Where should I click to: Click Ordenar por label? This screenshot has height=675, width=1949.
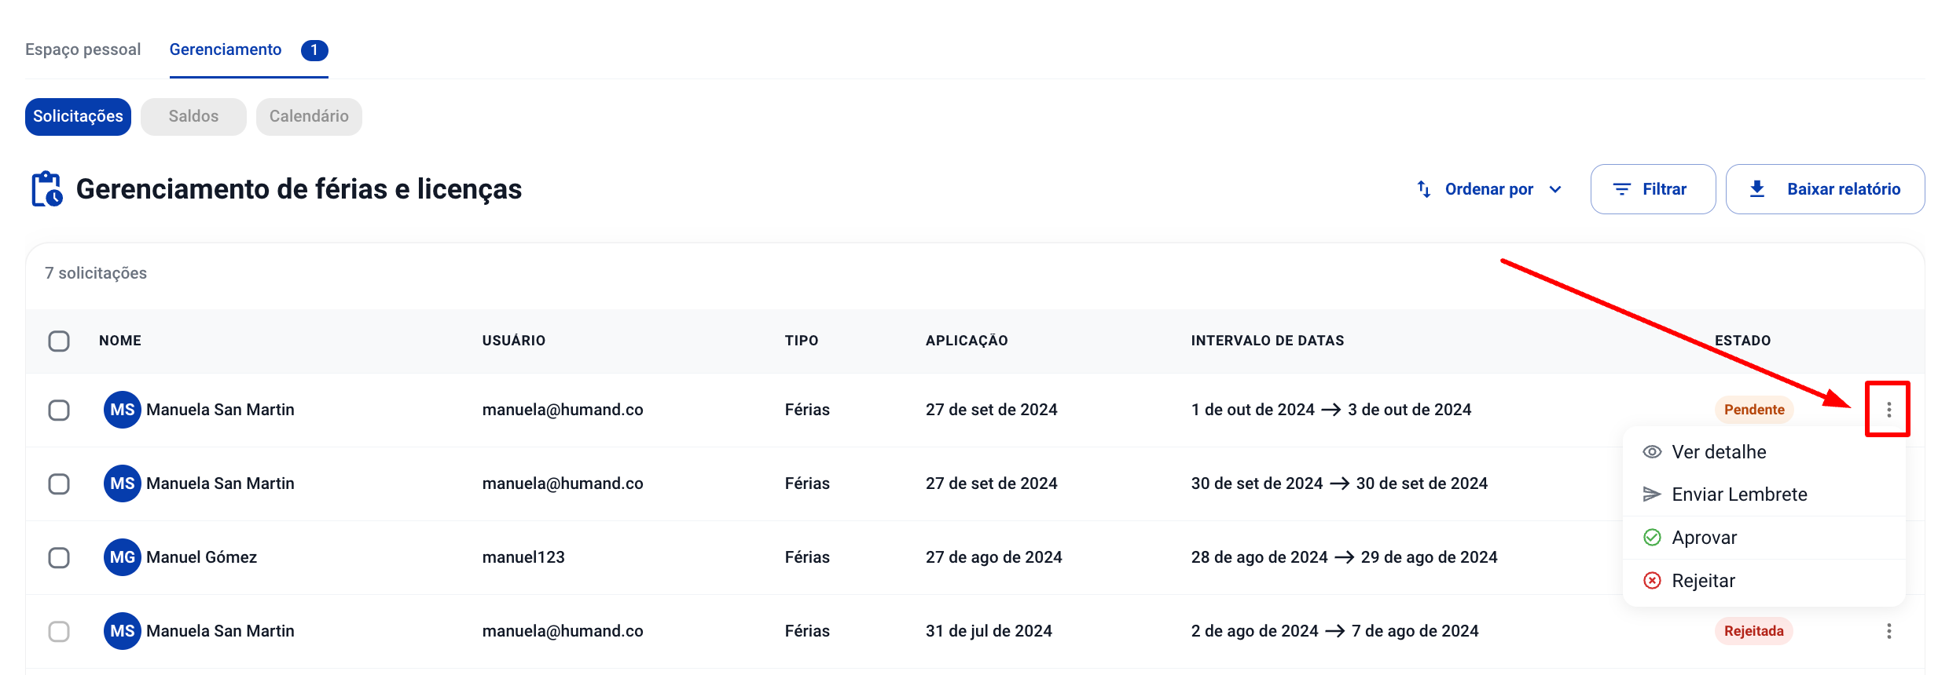point(1489,189)
